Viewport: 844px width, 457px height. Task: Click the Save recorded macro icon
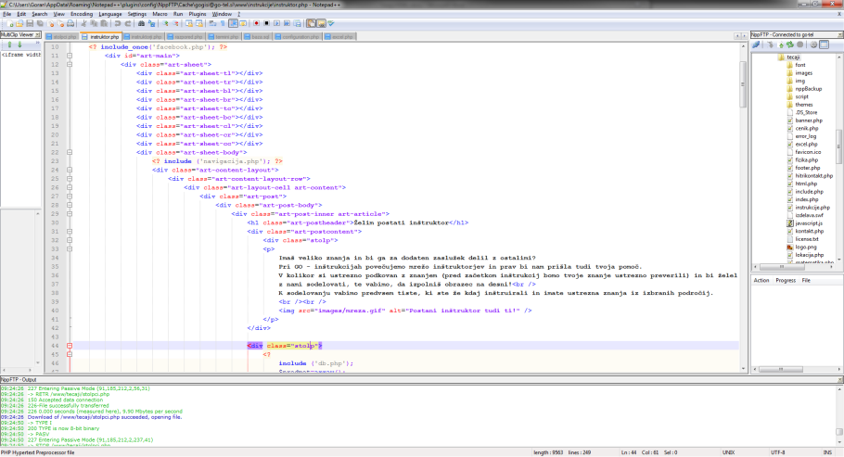(297, 24)
